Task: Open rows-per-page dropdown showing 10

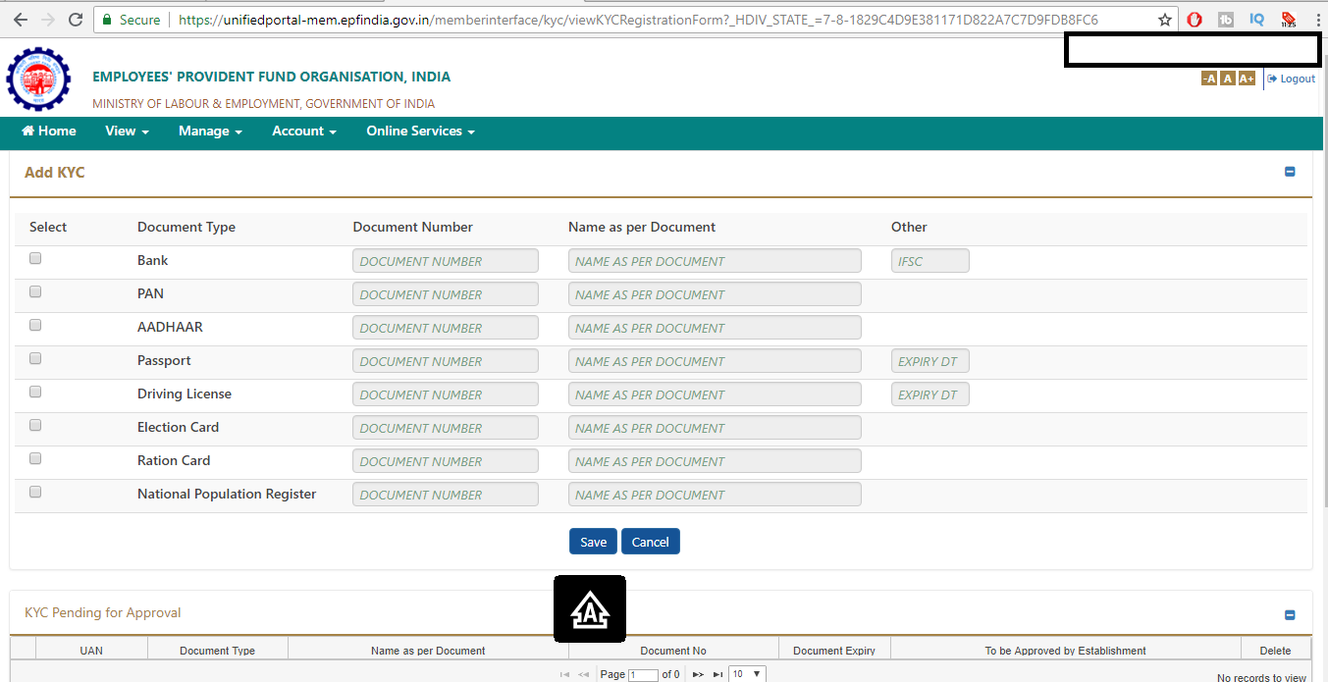Action: click(x=747, y=674)
